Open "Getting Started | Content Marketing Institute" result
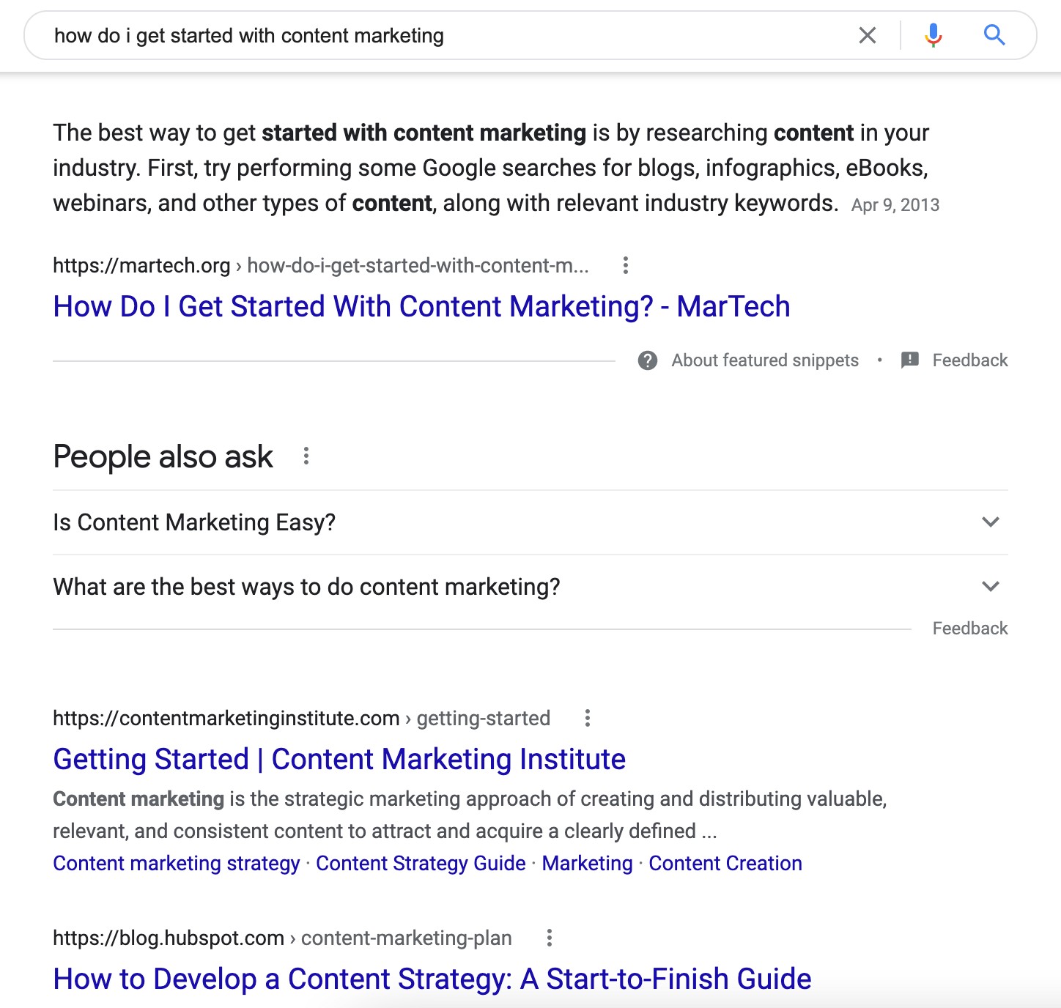Screen dimensions: 1061x1008 point(339,759)
